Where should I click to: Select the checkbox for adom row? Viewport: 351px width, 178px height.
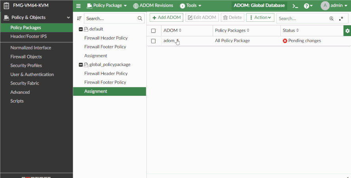click(x=154, y=41)
